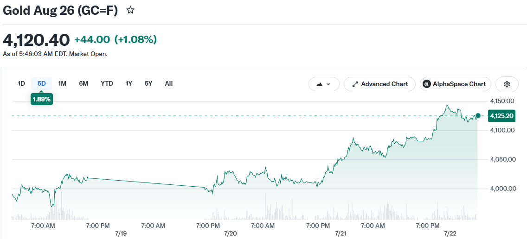
Task: Select the All time range
Action: pos(169,83)
